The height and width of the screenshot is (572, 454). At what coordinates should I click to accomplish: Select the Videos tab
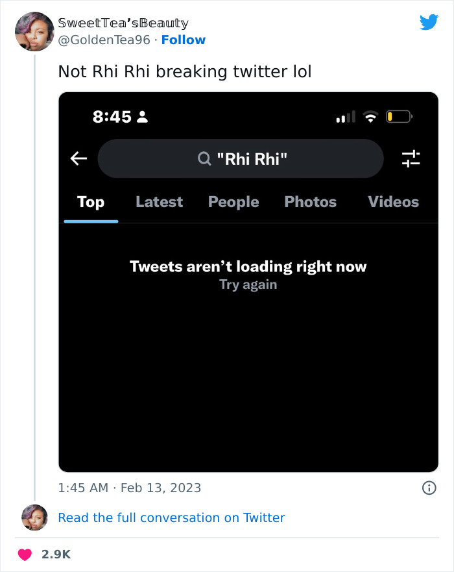coord(393,202)
